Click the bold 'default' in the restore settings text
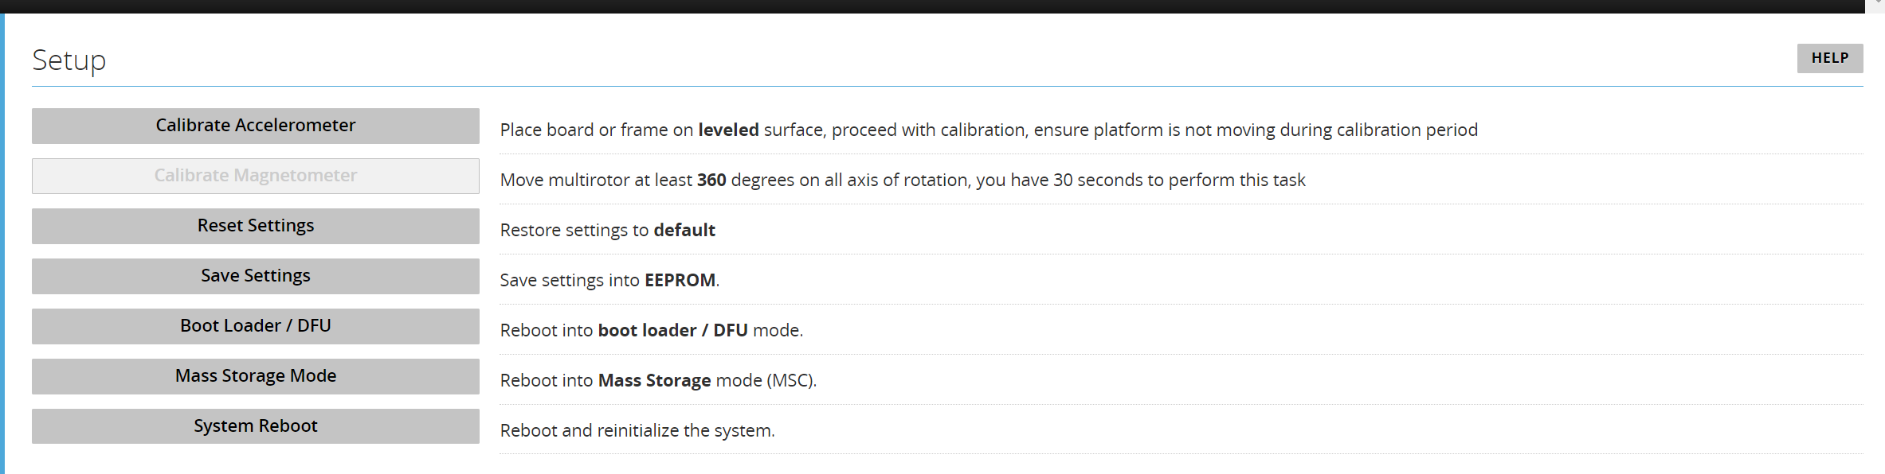The height and width of the screenshot is (474, 1885). 684,230
